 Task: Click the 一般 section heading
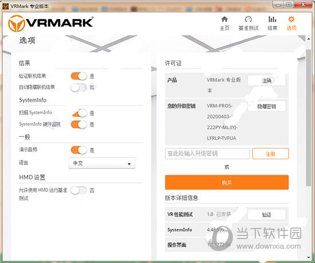point(25,137)
